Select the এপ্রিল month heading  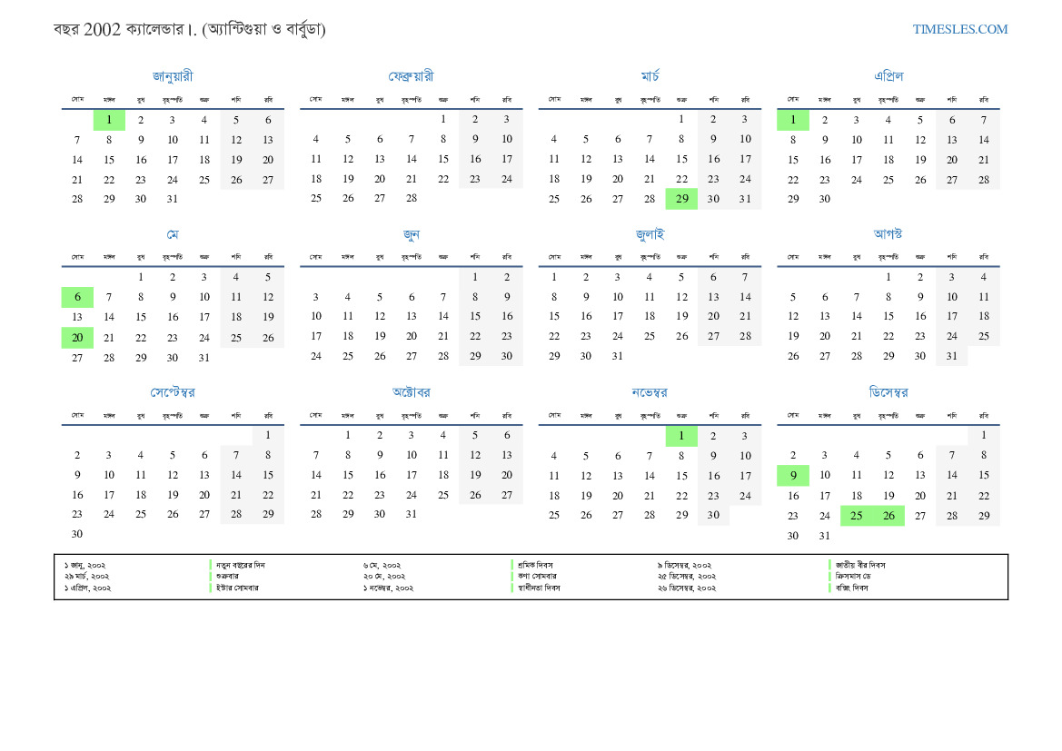point(888,76)
